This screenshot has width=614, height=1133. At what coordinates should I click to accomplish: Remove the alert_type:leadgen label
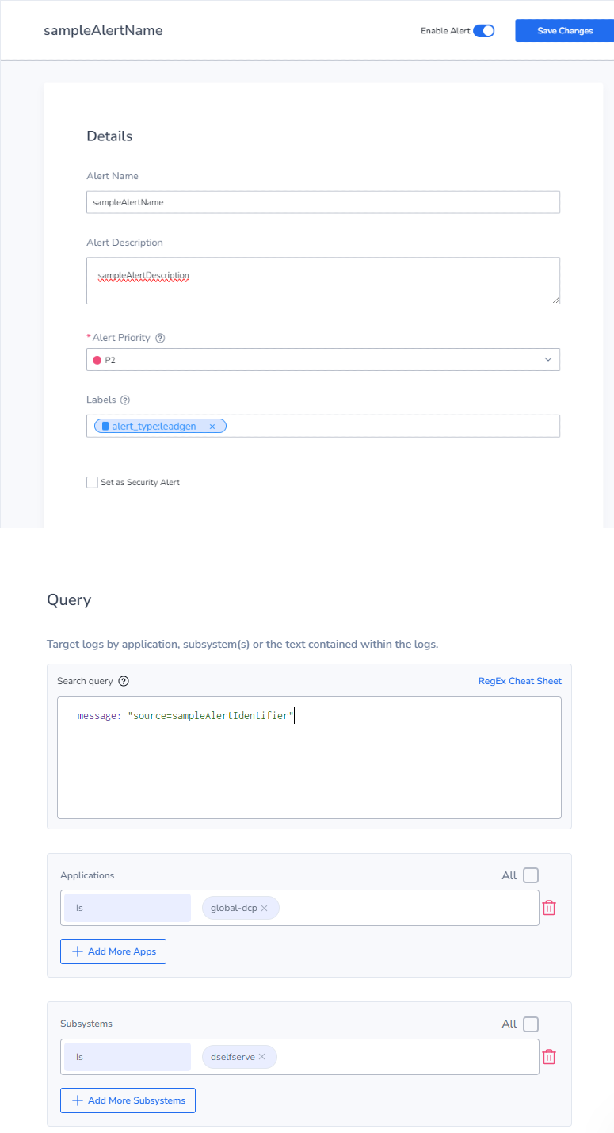(212, 427)
